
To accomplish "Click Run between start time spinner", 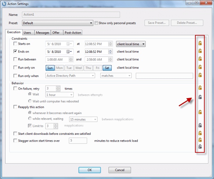I will (71, 59).
